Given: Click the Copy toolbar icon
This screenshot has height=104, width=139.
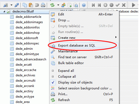Looking at the screenshot, I should [25, 5].
